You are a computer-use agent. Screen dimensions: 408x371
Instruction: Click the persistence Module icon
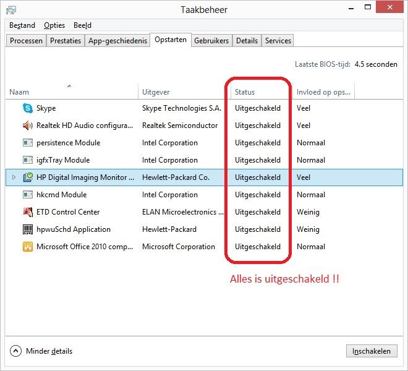point(28,143)
